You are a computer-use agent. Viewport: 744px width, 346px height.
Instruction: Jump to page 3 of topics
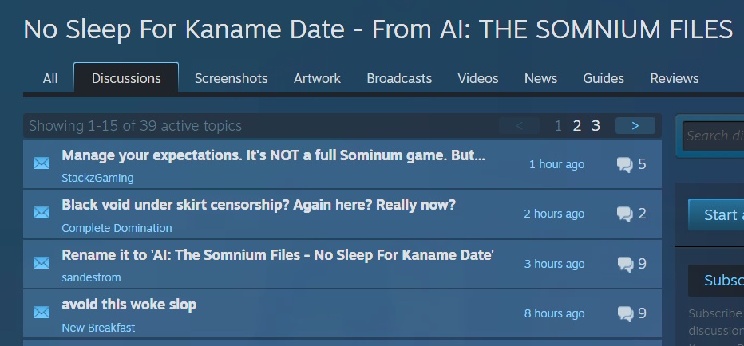click(596, 126)
